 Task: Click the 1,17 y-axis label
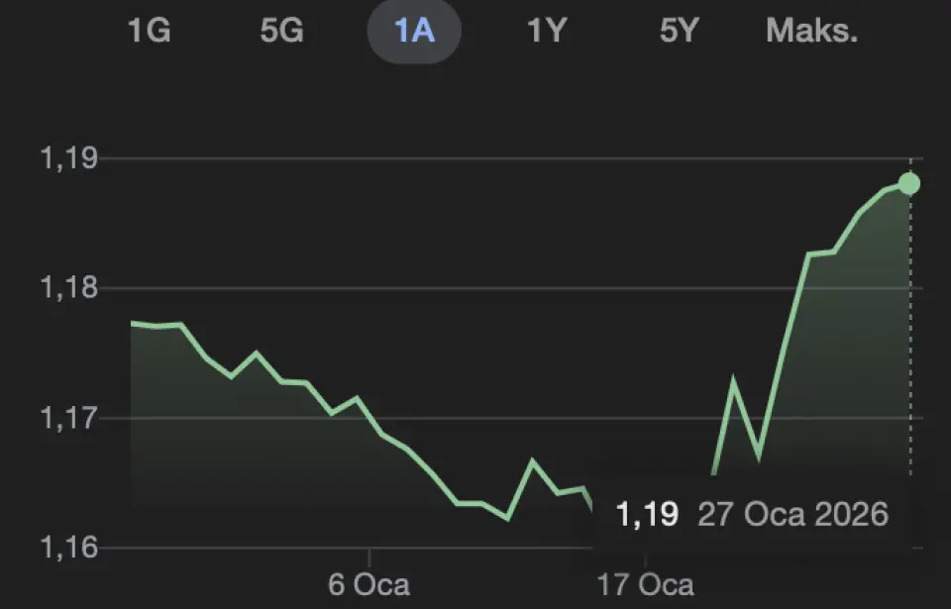[69, 418]
